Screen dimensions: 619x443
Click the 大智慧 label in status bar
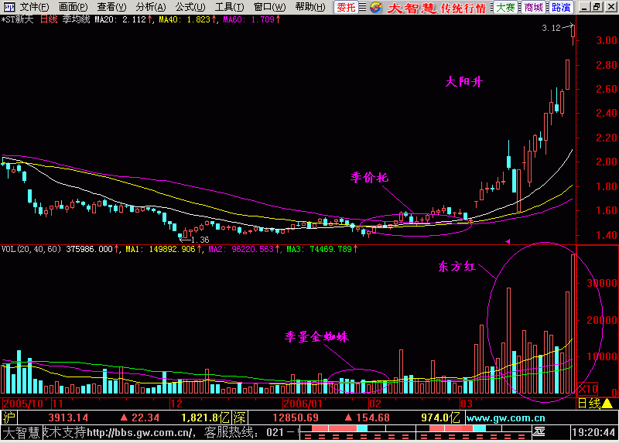(x=20, y=433)
